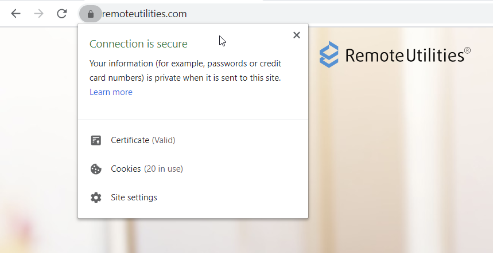
Task: Open the Site settings entry
Action: (134, 197)
